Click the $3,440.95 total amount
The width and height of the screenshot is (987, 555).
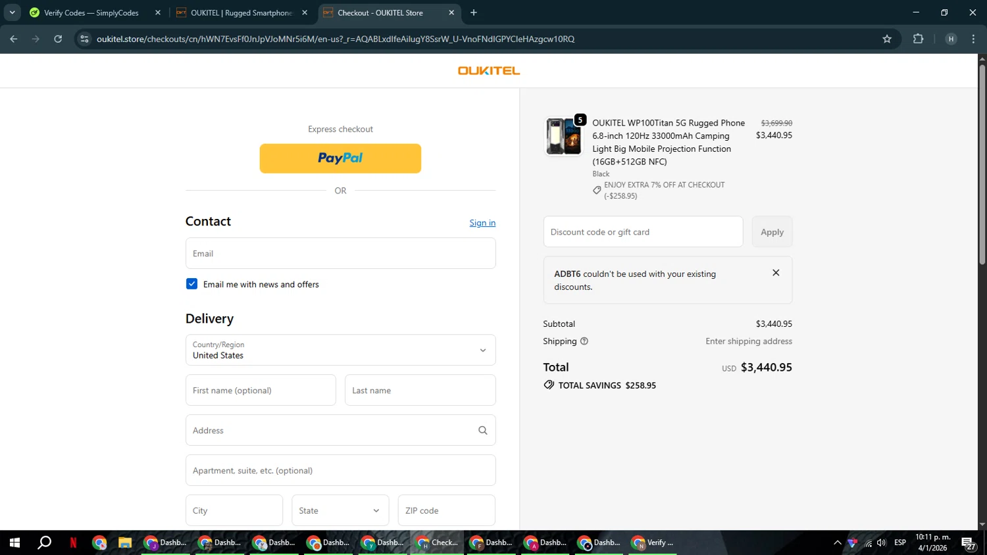tap(767, 367)
